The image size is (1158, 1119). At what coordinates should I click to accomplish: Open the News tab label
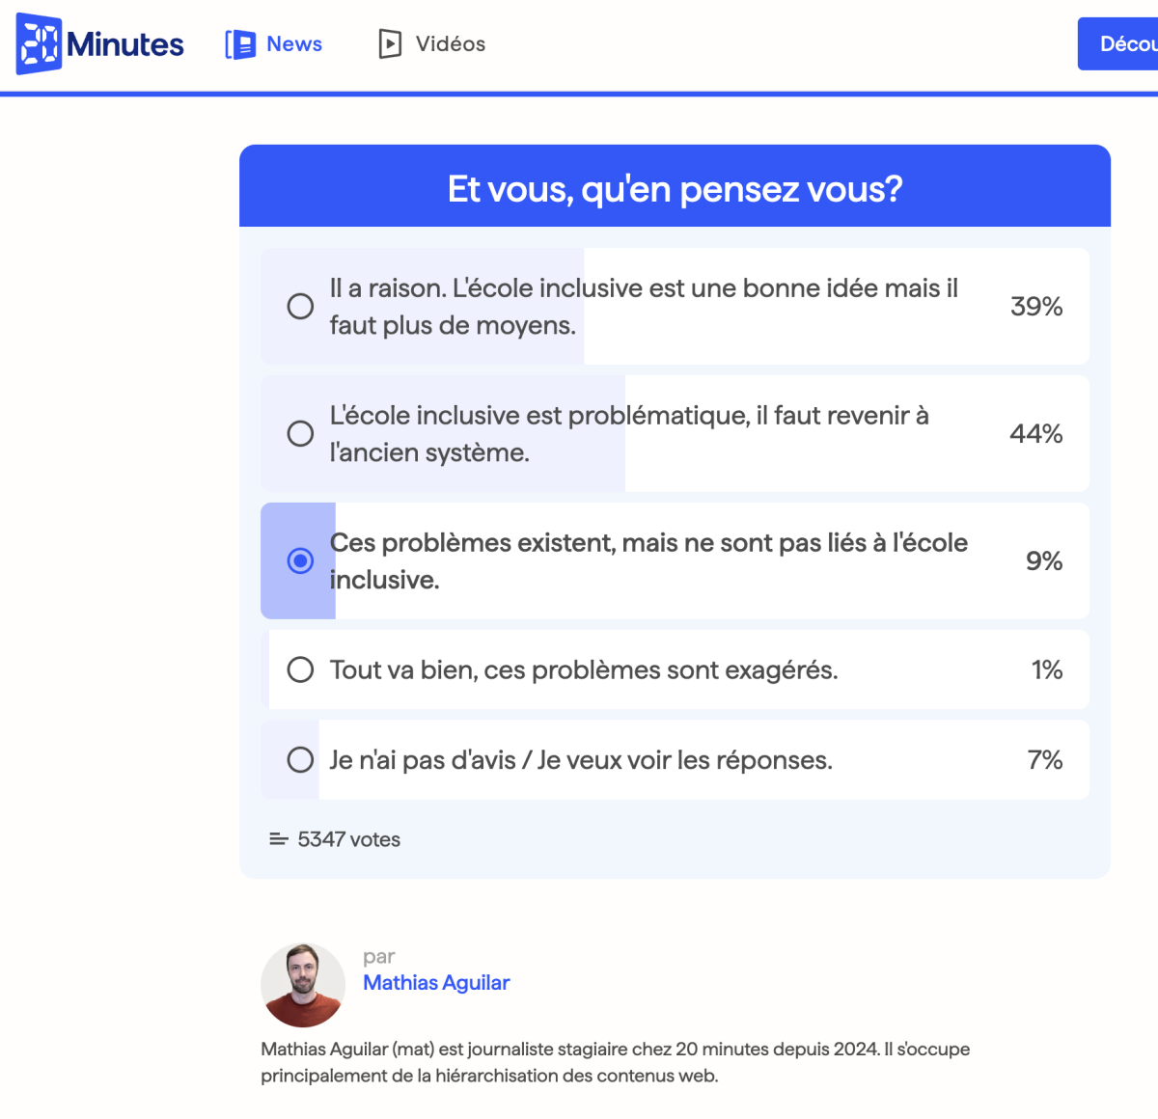coord(294,44)
